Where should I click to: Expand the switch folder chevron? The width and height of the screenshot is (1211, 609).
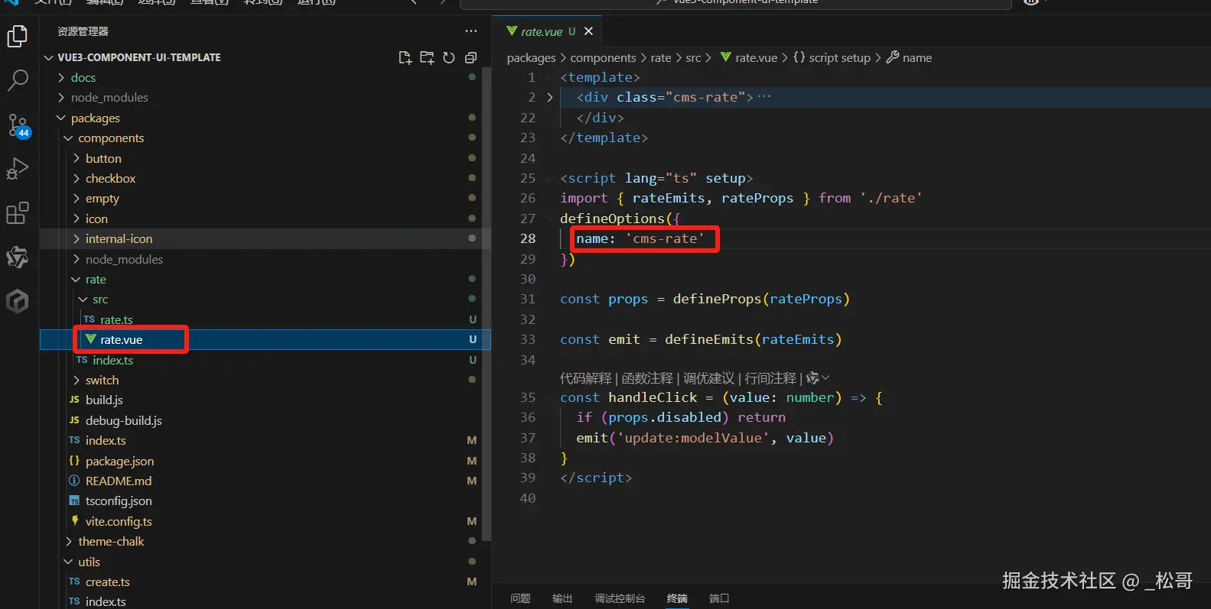point(76,380)
